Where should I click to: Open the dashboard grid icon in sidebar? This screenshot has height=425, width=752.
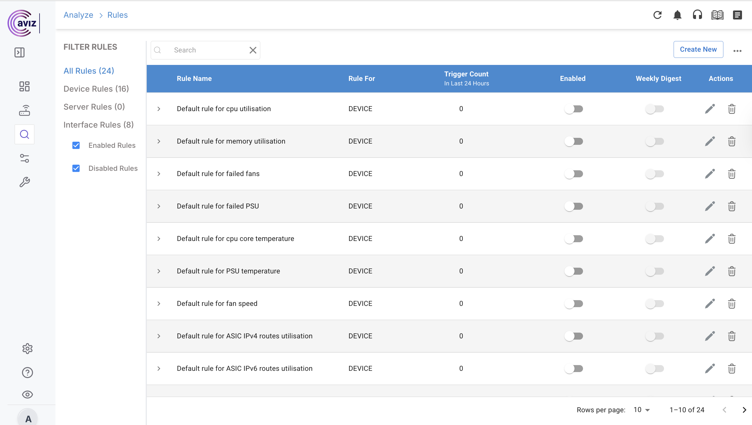24,86
